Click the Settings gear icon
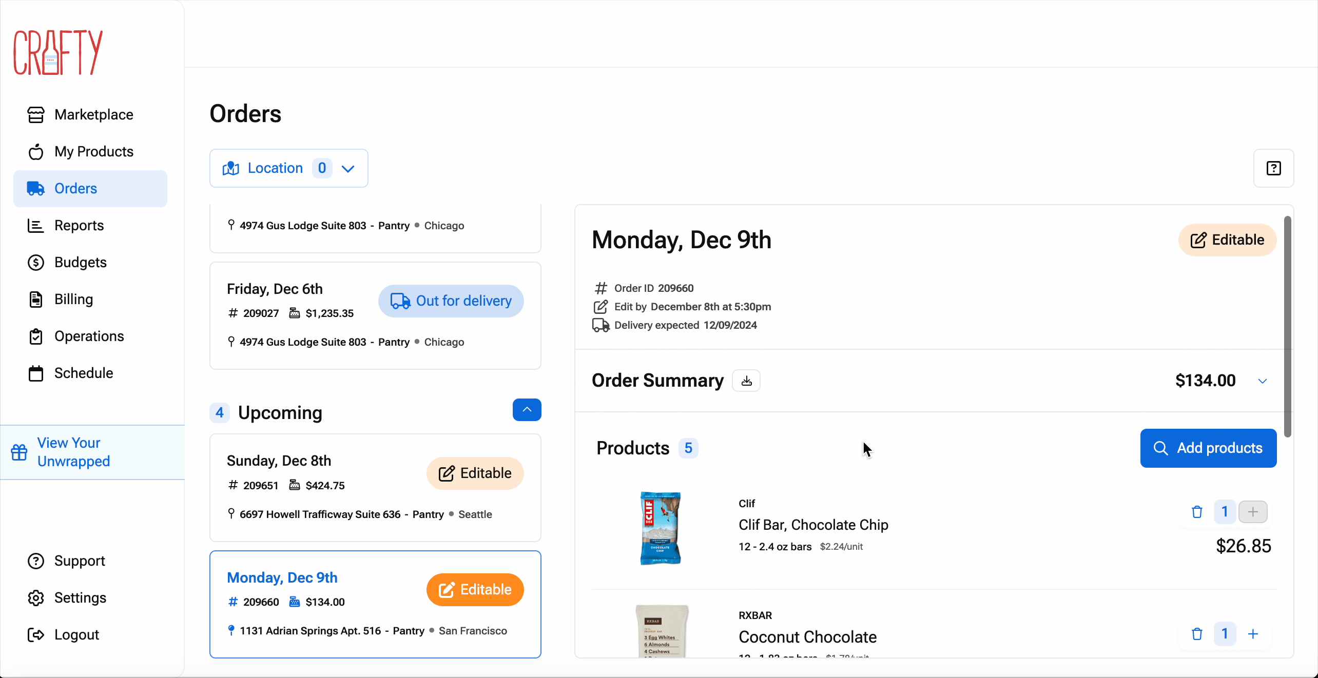Screen dimensions: 1318x678 click(x=36, y=598)
